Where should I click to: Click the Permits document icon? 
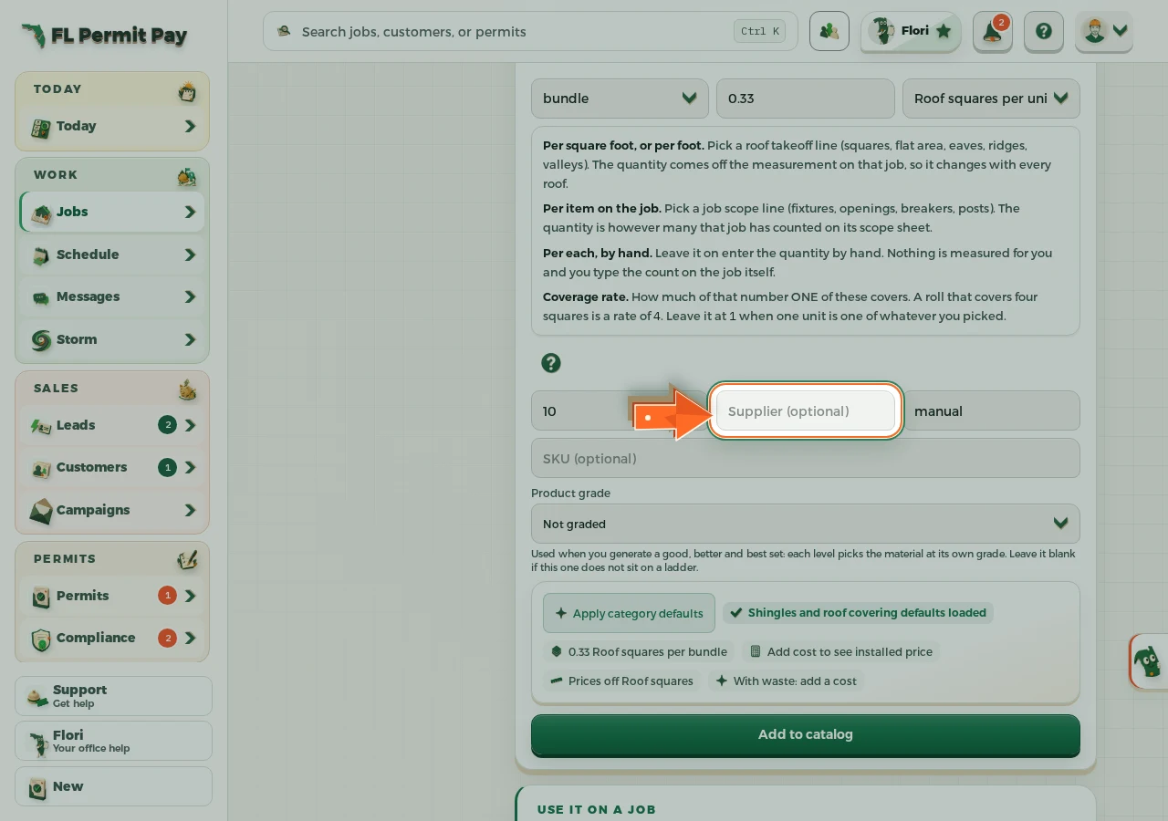tap(41, 597)
